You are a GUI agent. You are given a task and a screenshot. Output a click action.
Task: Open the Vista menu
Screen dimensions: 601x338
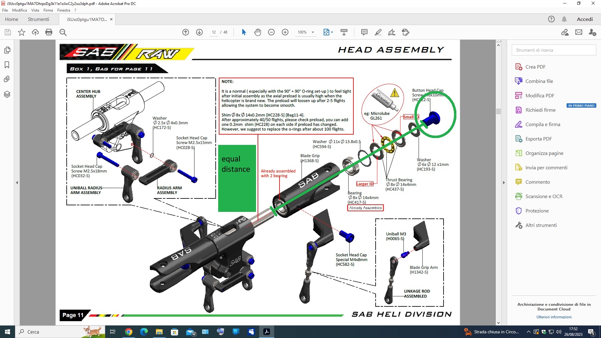pos(35,10)
